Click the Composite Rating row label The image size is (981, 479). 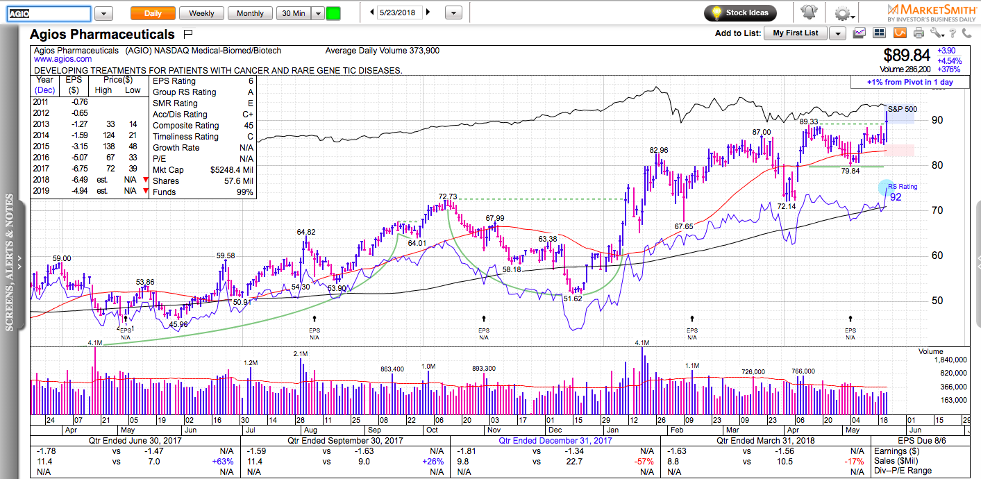click(186, 126)
